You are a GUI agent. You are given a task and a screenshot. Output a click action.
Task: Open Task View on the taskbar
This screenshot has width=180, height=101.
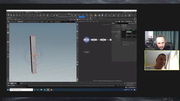pyautogui.click(x=38, y=90)
